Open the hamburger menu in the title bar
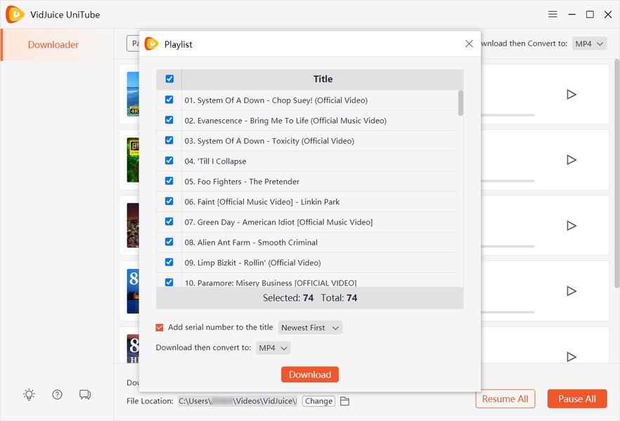Viewport: 620px width, 421px height. pos(553,14)
